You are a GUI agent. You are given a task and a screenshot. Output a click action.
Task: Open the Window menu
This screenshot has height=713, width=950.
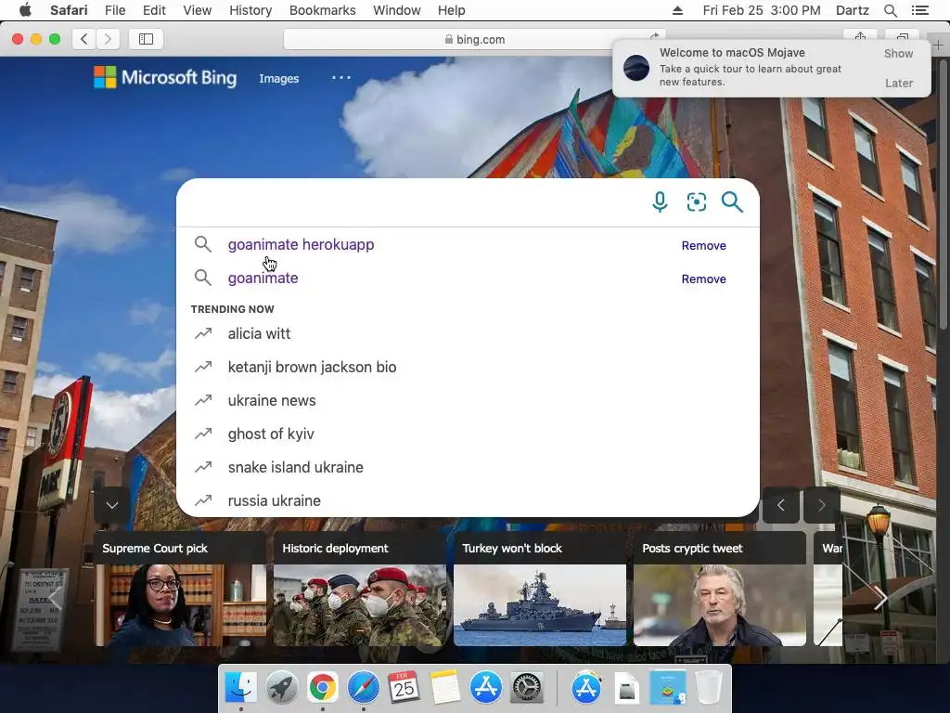pos(397,10)
